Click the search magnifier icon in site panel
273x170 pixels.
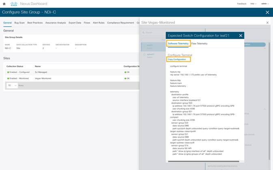(144, 32)
